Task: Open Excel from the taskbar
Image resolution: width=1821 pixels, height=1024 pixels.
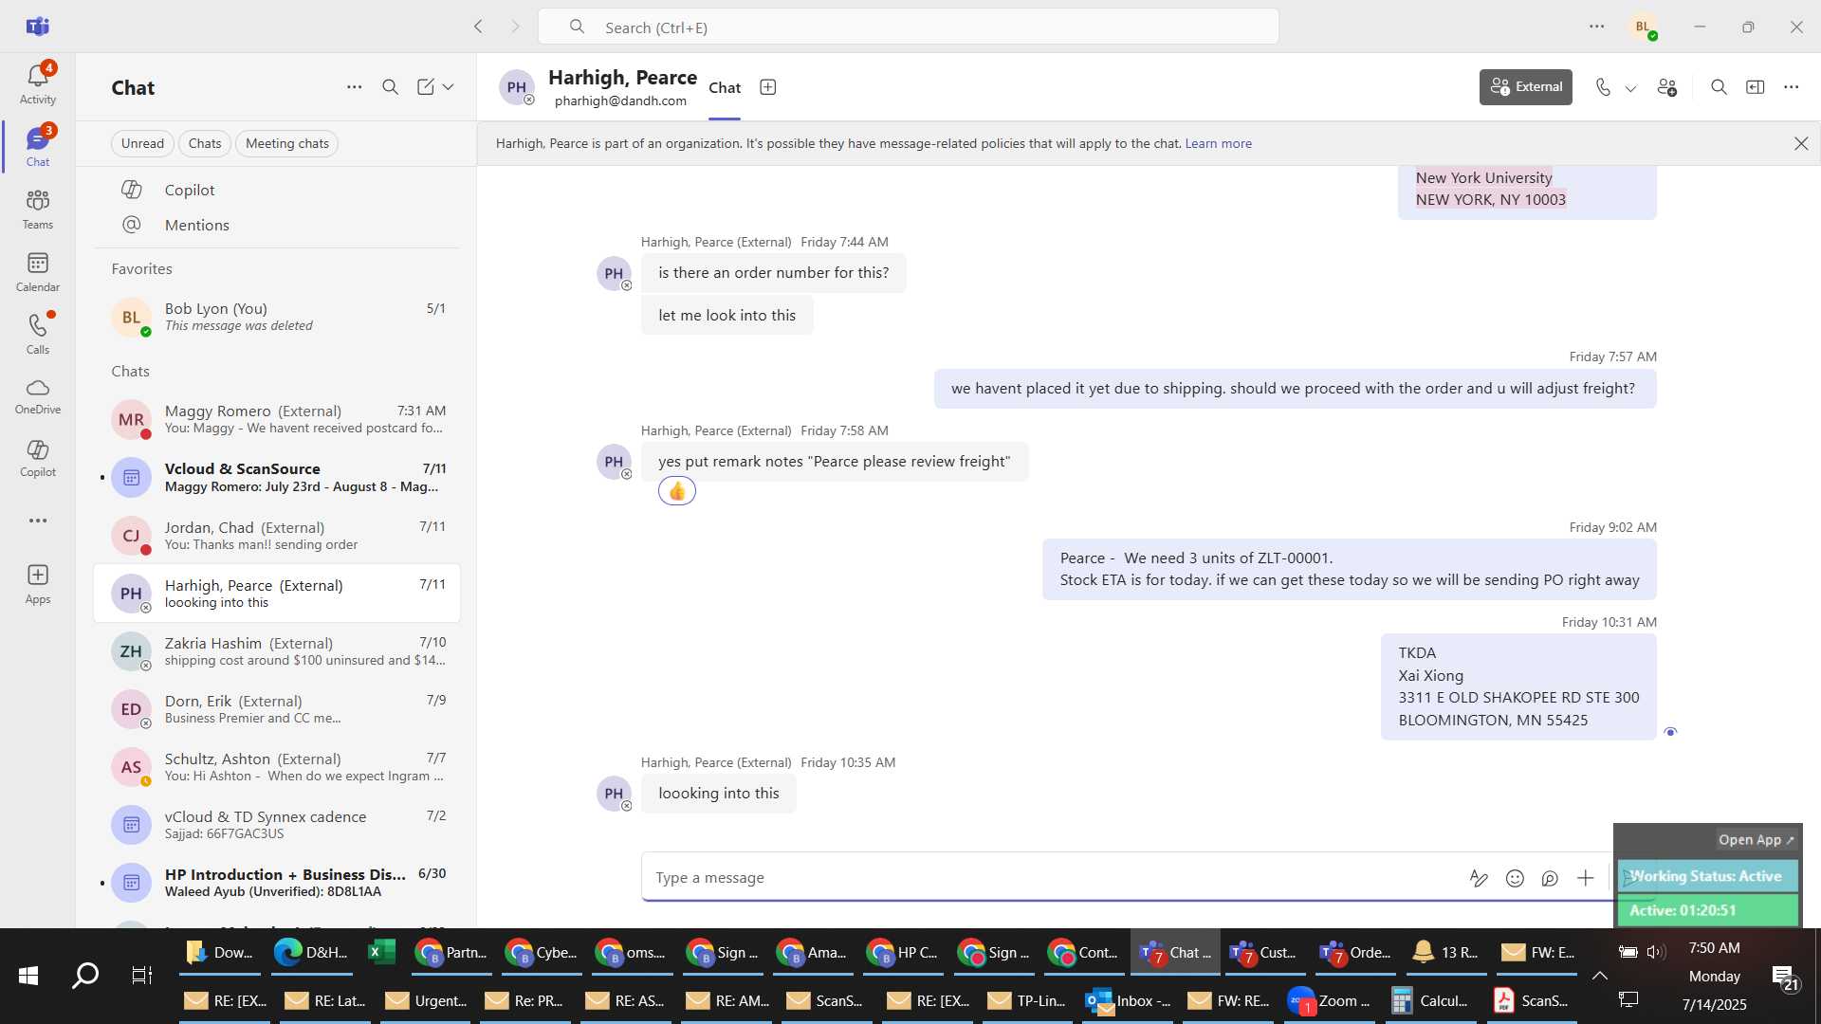Action: (x=381, y=952)
